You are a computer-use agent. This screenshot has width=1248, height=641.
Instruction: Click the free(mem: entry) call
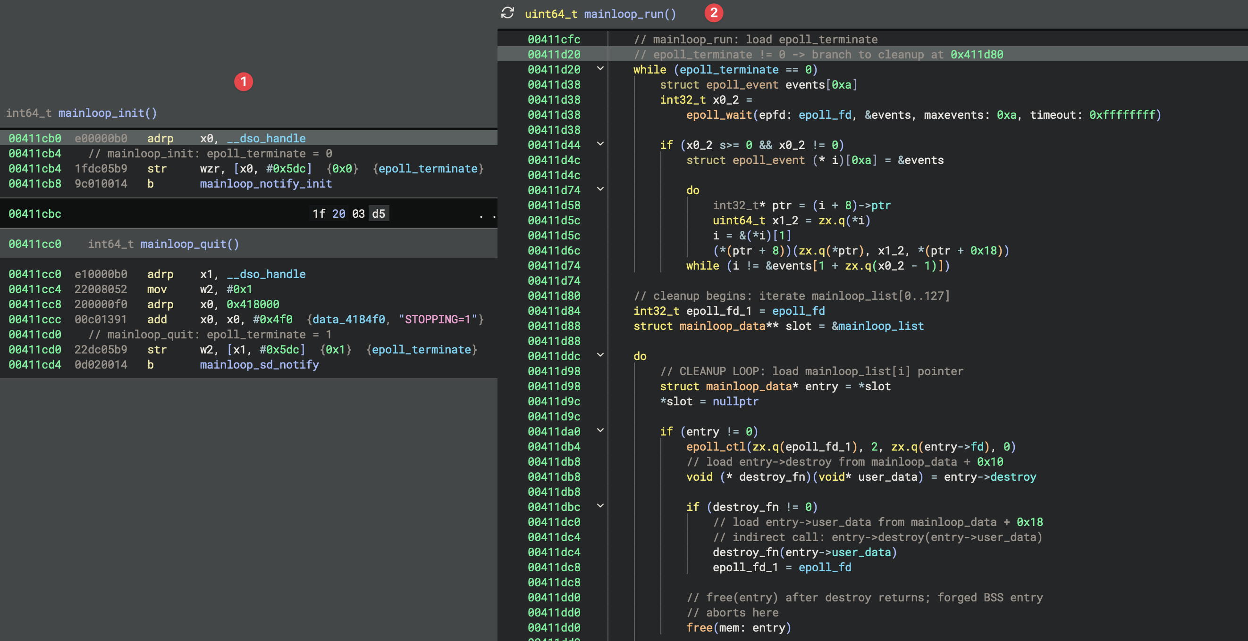point(738,628)
